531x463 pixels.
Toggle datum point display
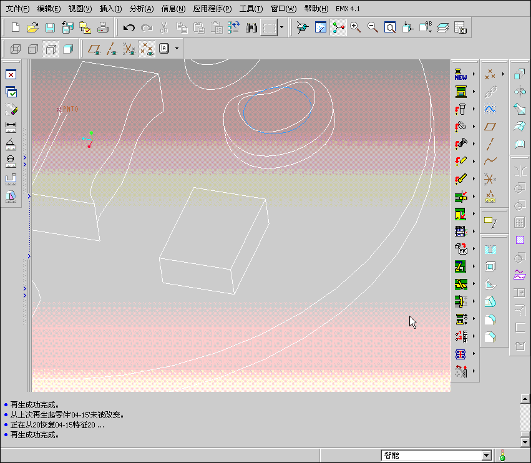click(x=147, y=49)
